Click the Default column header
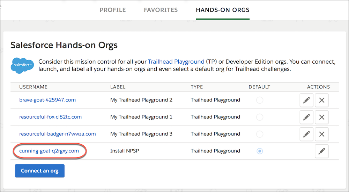 click(259, 87)
